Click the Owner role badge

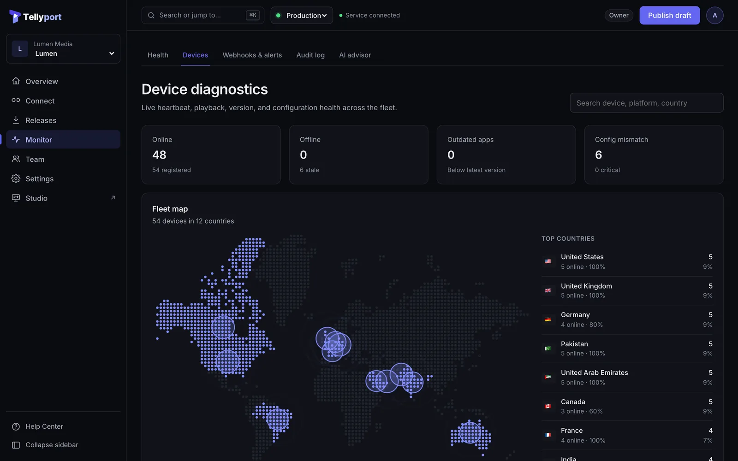point(619,15)
